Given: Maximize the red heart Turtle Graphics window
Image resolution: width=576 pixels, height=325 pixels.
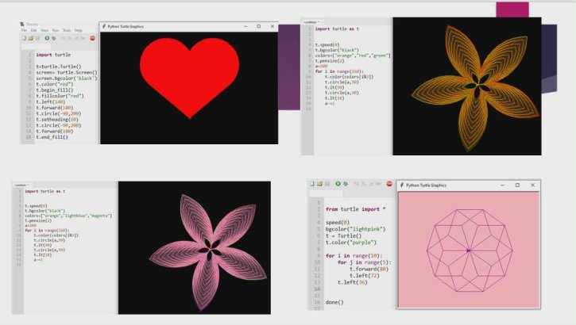Looking at the screenshot, I should pos(258,26).
